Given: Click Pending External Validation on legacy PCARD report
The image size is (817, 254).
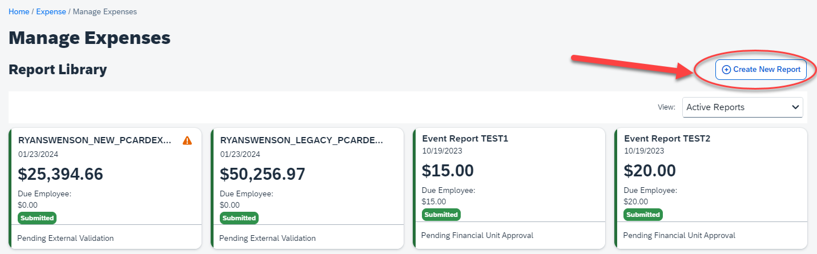Looking at the screenshot, I should click(x=268, y=238).
